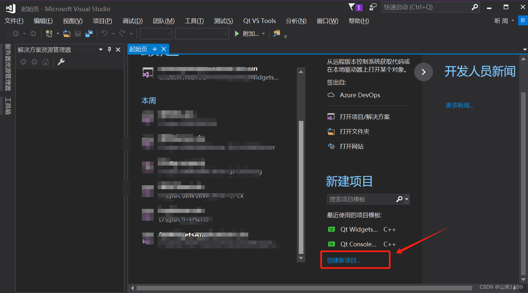Click the Azure DevOps cloud icon
Image resolution: width=528 pixels, height=293 pixels.
click(x=331, y=95)
